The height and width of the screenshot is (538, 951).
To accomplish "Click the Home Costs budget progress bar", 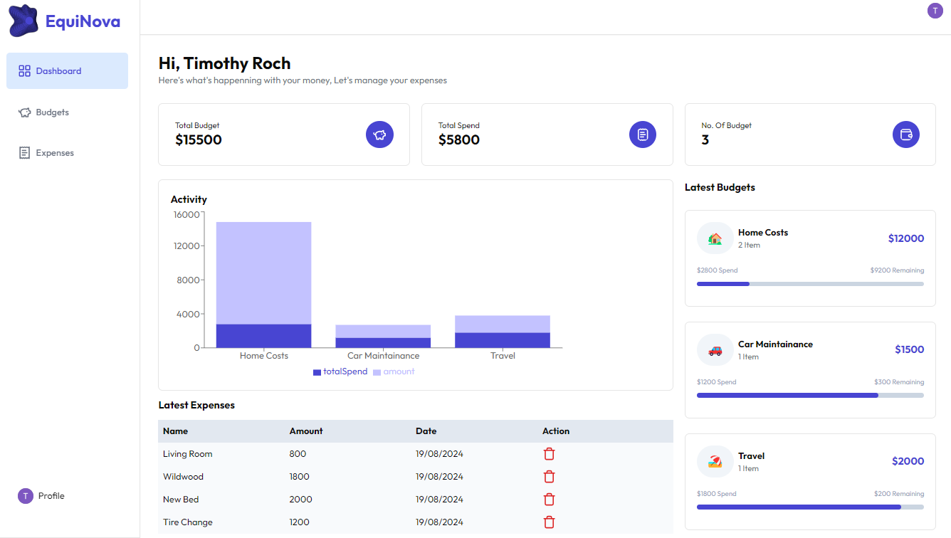I will [810, 284].
